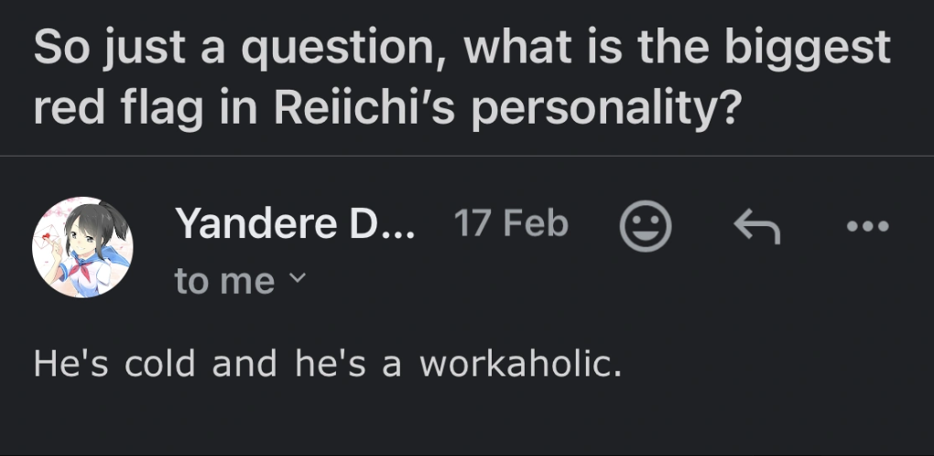
Task: Tap the Yandere Dev sender avatar
Action: click(x=83, y=247)
